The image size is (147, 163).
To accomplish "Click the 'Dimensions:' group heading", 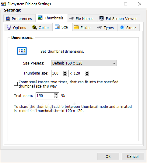I will click(22, 38).
